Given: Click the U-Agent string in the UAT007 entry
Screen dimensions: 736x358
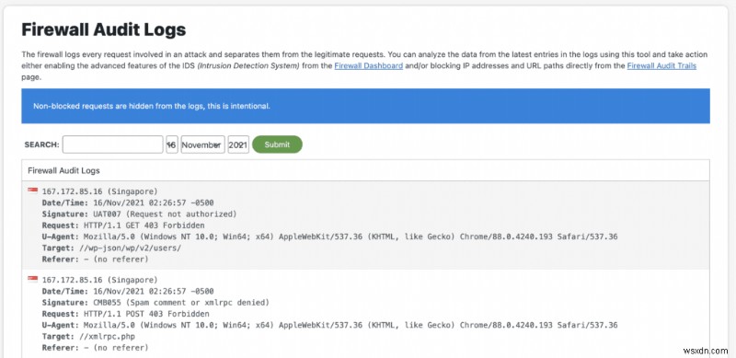Looking at the screenshot, I should point(351,237).
